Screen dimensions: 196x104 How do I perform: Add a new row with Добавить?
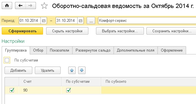18,70
